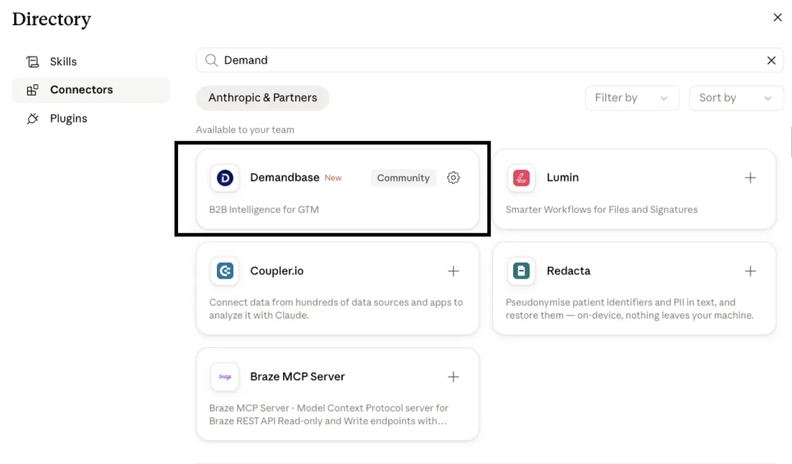This screenshot has width=792, height=464.
Task: Close the Directory dialog
Action: pyautogui.click(x=777, y=18)
